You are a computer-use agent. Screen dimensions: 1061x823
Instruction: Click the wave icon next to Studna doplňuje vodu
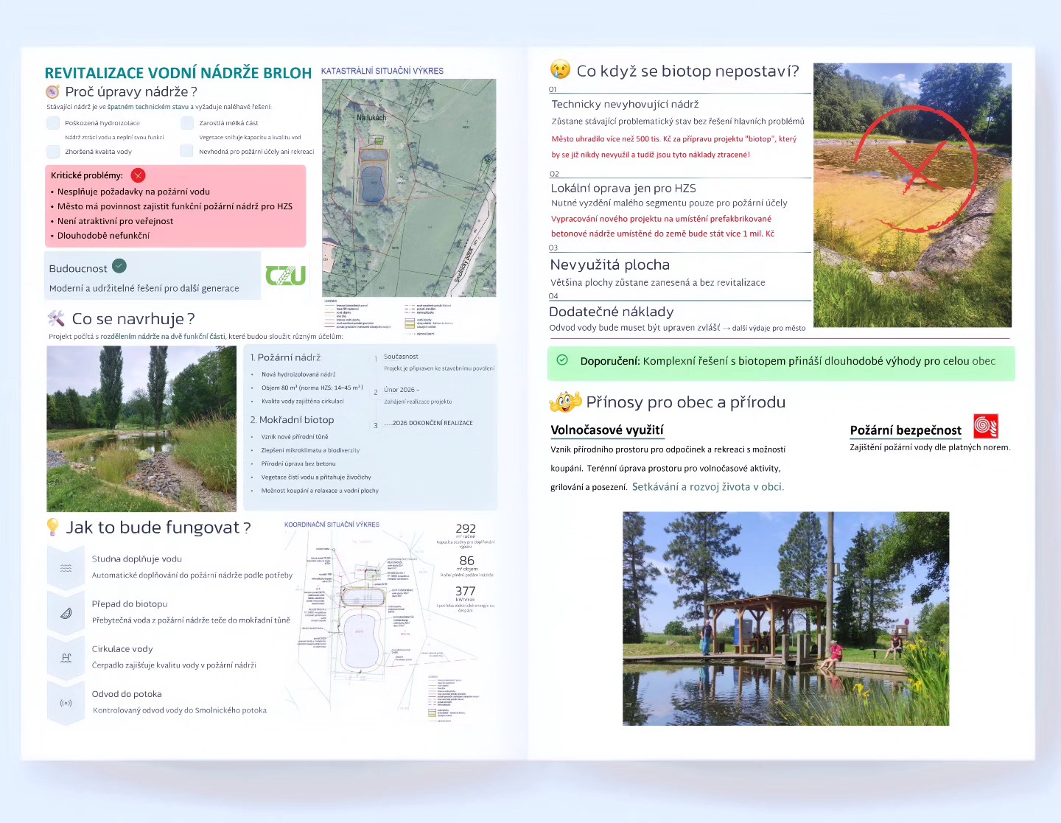(x=66, y=567)
